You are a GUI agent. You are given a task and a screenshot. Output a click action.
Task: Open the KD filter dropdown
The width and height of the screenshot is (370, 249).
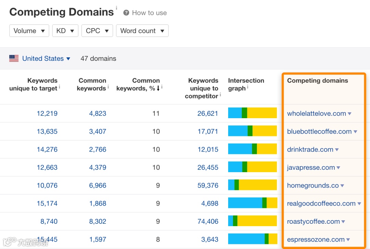[x=65, y=31]
